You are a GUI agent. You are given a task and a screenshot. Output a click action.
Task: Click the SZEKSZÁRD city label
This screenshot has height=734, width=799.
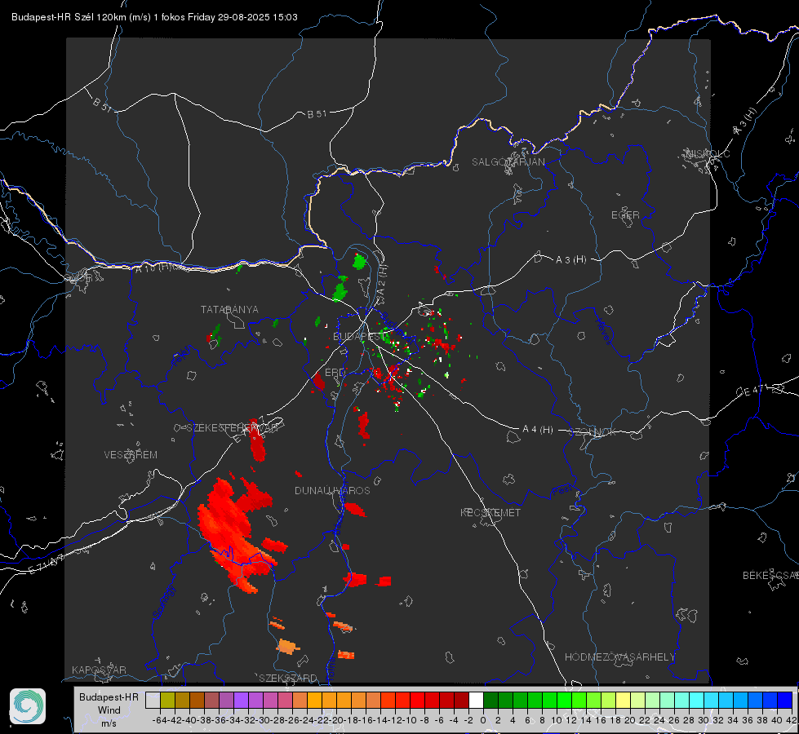[288, 678]
